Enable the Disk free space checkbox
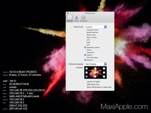The width and height of the screenshot is (151, 113). (85, 58)
